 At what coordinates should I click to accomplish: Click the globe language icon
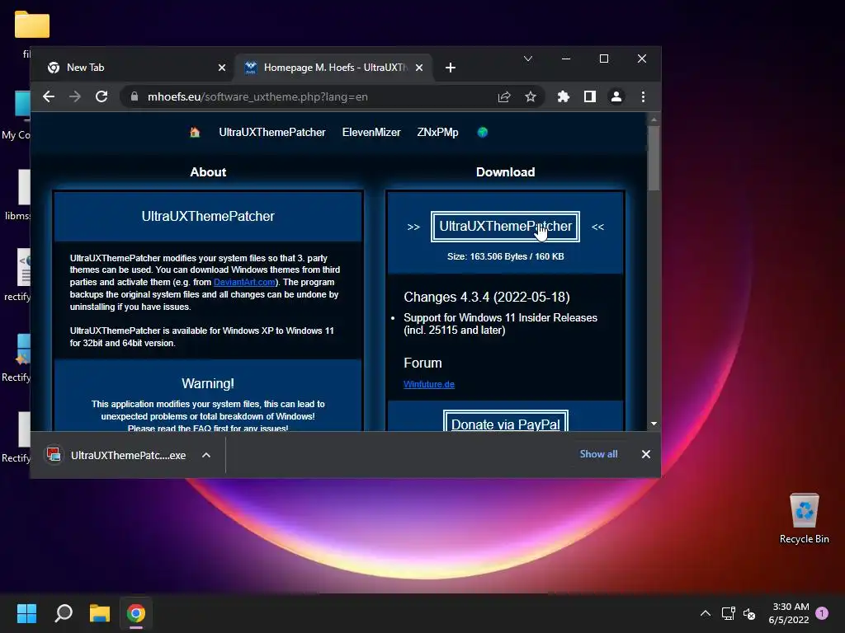point(482,133)
